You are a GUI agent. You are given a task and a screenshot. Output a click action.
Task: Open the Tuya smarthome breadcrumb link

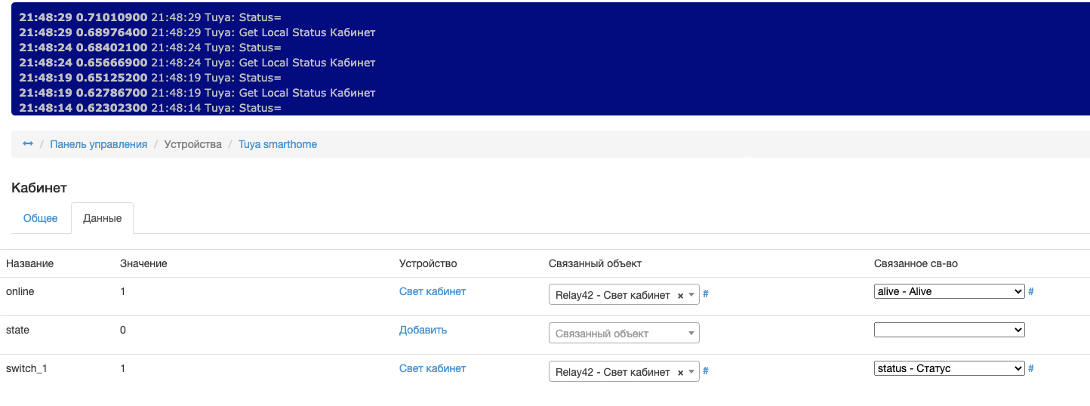pyautogui.click(x=278, y=144)
